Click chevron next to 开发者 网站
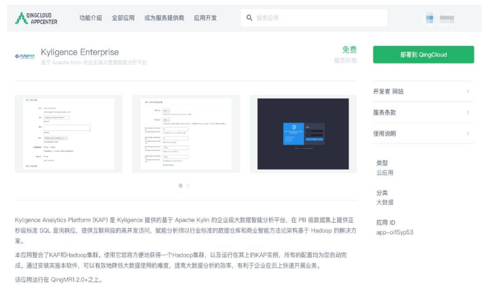This screenshot has width=488, height=292. (x=468, y=92)
